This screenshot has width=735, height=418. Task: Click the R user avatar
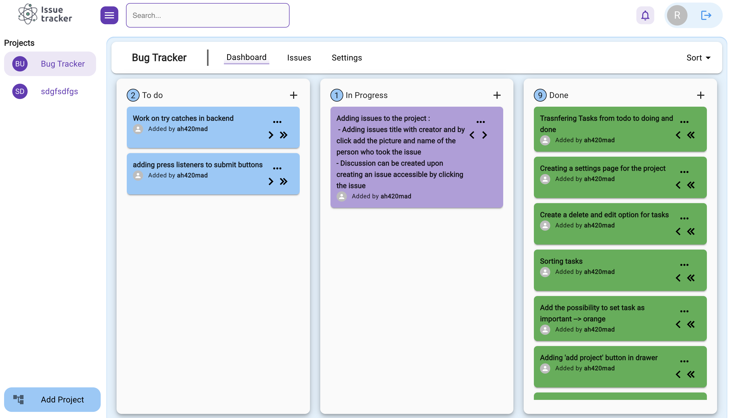tap(677, 15)
